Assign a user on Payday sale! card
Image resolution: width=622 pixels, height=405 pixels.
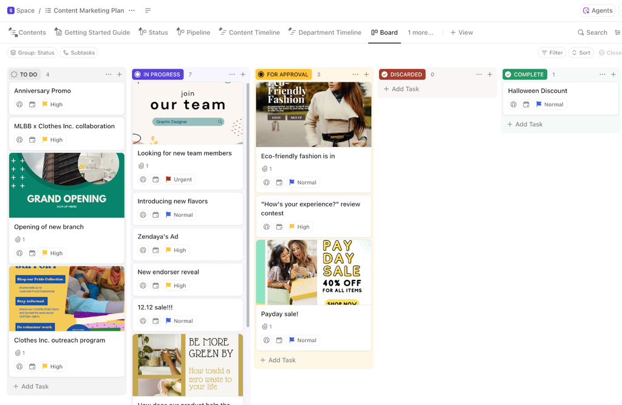267,341
